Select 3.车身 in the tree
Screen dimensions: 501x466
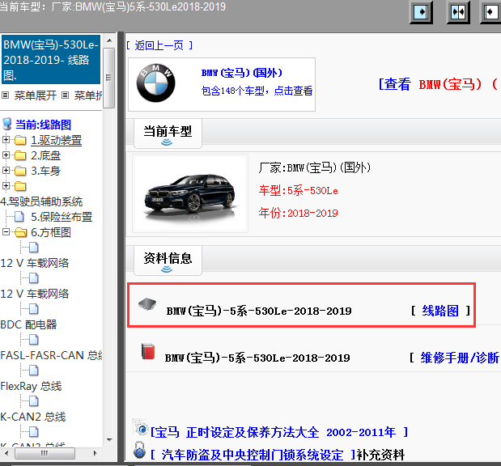[45, 171]
